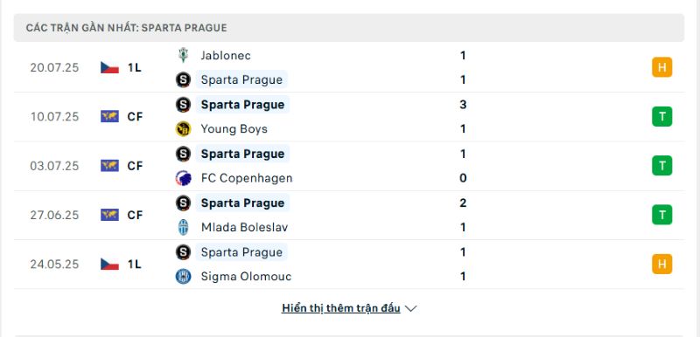Image resolution: width=700 pixels, height=337 pixels.
Task: Click the Czech flag icon for 24.05.25 match
Action: point(110,264)
